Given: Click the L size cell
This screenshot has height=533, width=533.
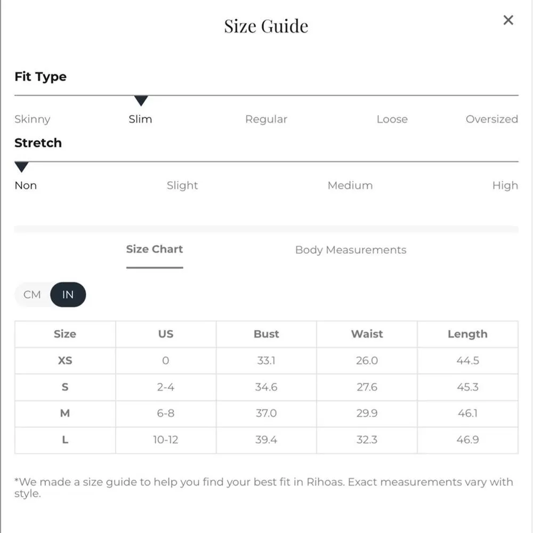Looking at the screenshot, I should click(65, 440).
